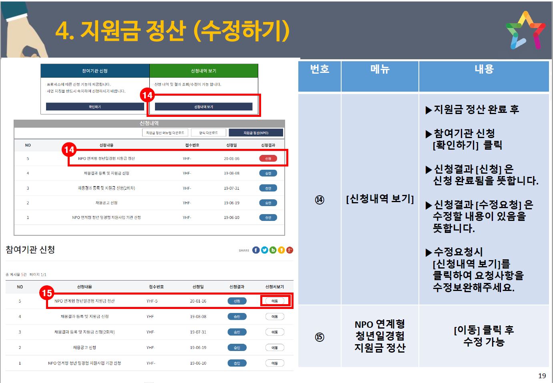Share page via Google+ icon

click(x=290, y=250)
